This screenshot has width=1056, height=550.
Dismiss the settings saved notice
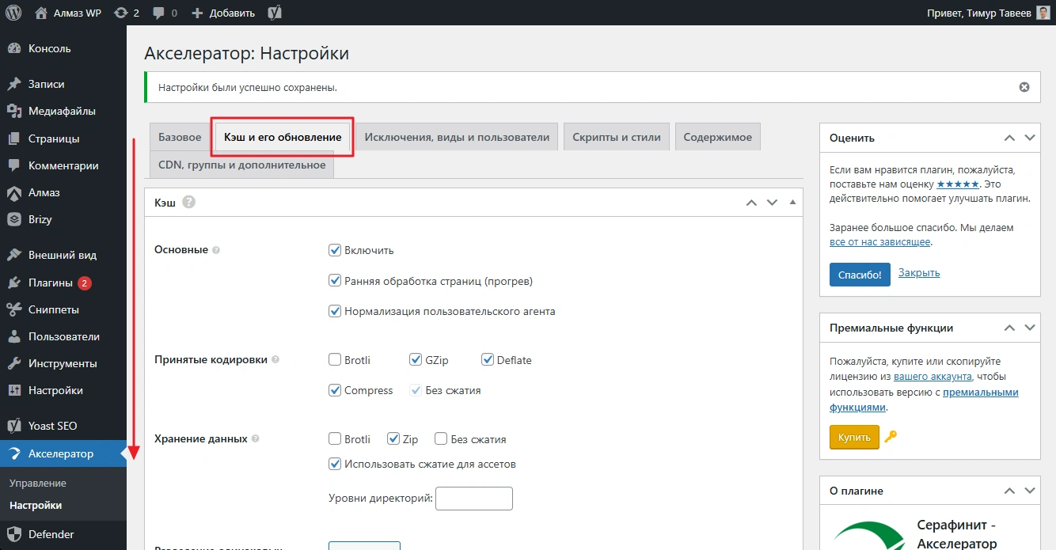tap(1024, 87)
